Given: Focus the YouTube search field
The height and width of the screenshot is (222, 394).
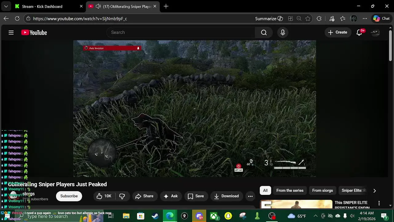Looking at the screenshot, I should tap(181, 32).
